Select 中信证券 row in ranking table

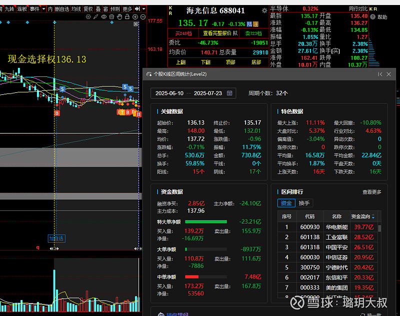click(x=328, y=258)
